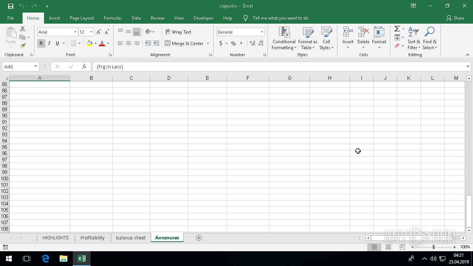The width and height of the screenshot is (473, 266).
Task: Switch to the Data ribbon tab
Action: point(136,18)
